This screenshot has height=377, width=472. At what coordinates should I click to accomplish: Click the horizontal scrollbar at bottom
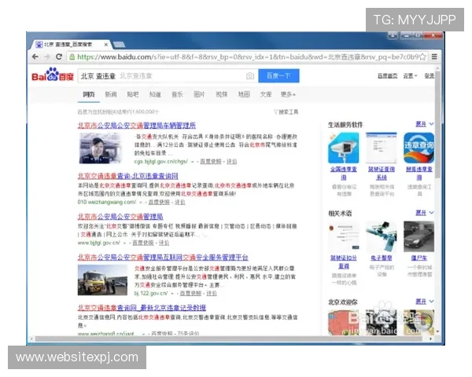coord(229,339)
